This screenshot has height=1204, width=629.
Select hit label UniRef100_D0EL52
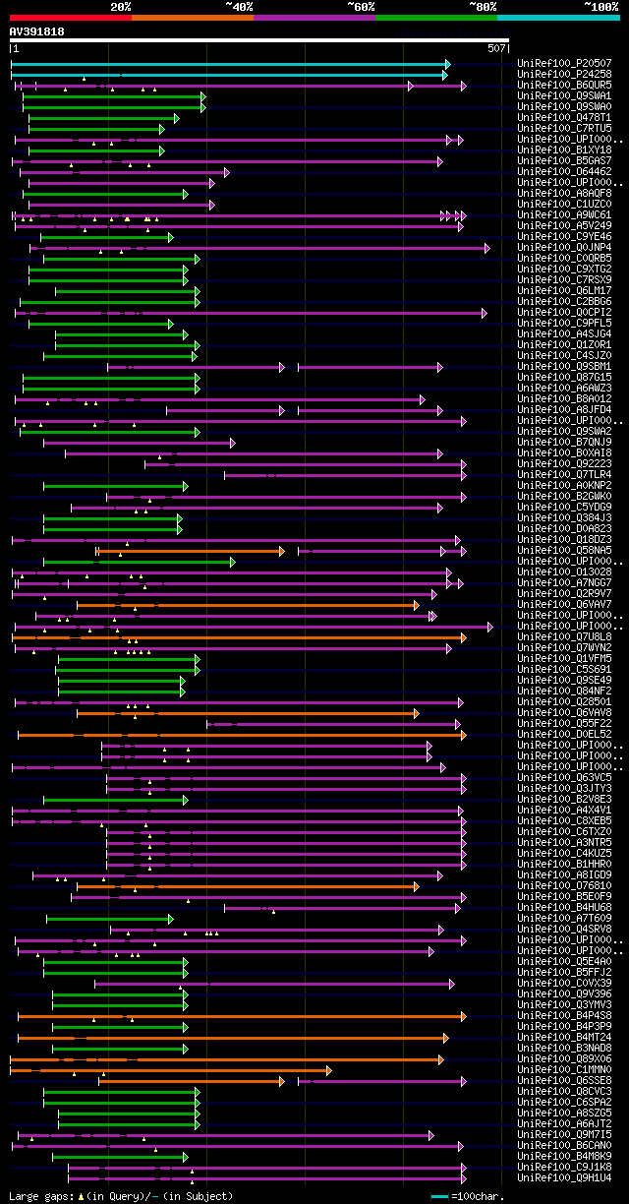tap(564, 734)
